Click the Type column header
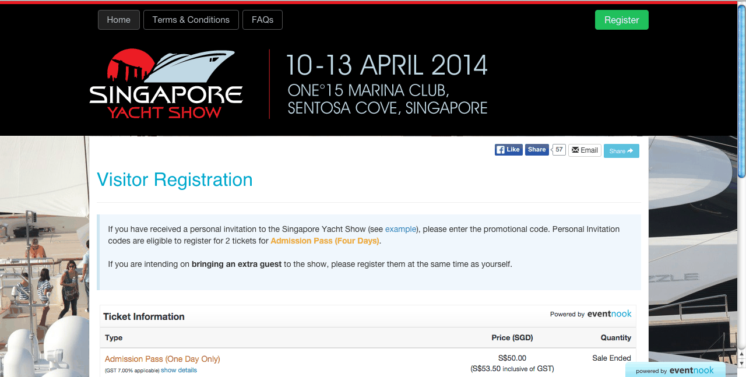Image resolution: width=746 pixels, height=377 pixels. tap(114, 337)
